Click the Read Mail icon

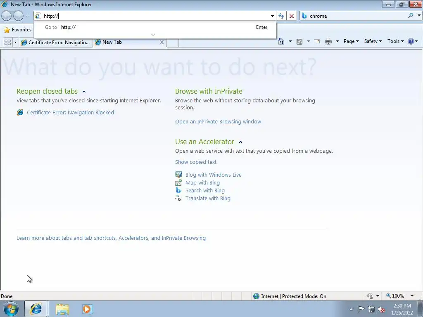tap(317, 41)
